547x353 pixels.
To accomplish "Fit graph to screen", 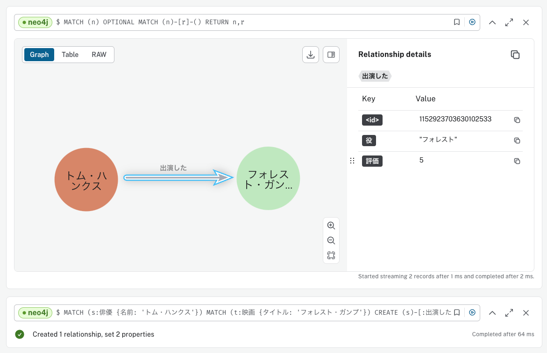I will (x=331, y=255).
